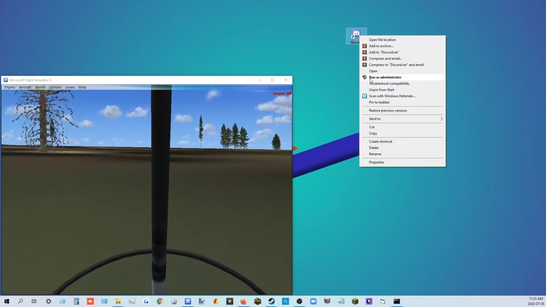This screenshot has width=546, height=307.
Task: Click the Discord desktop shortcut icon
Action: (355, 35)
